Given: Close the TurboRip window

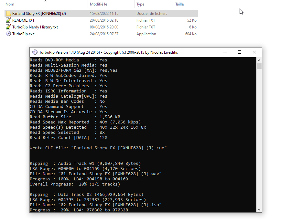Looking at the screenshot, I should 254,52.
